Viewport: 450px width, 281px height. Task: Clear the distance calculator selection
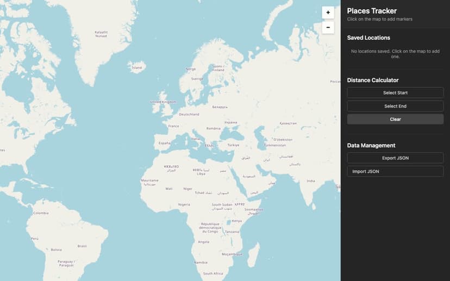click(395, 120)
